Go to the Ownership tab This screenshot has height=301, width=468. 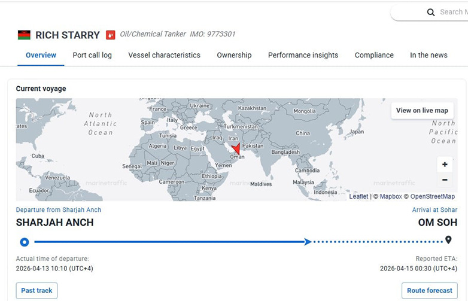point(234,55)
